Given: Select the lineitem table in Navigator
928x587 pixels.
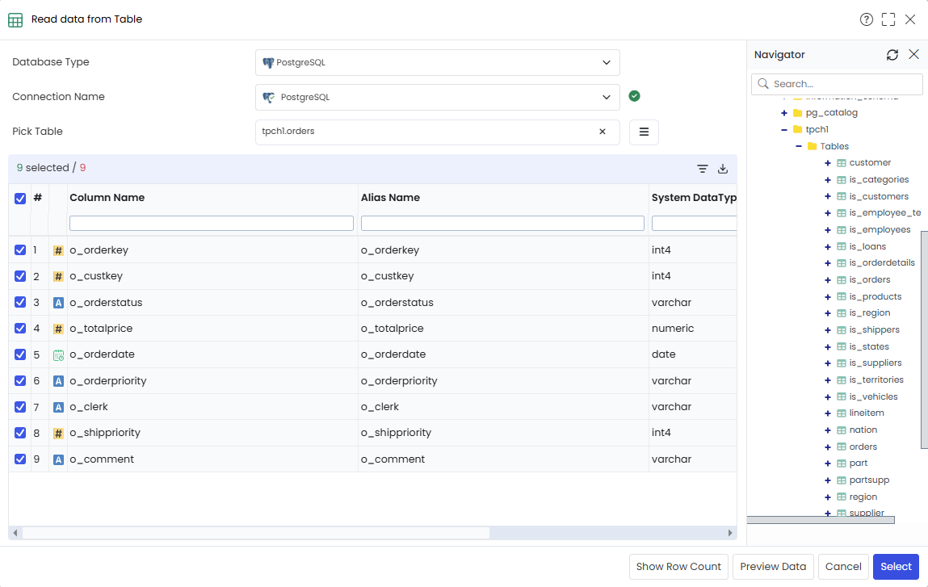Looking at the screenshot, I should [x=867, y=413].
